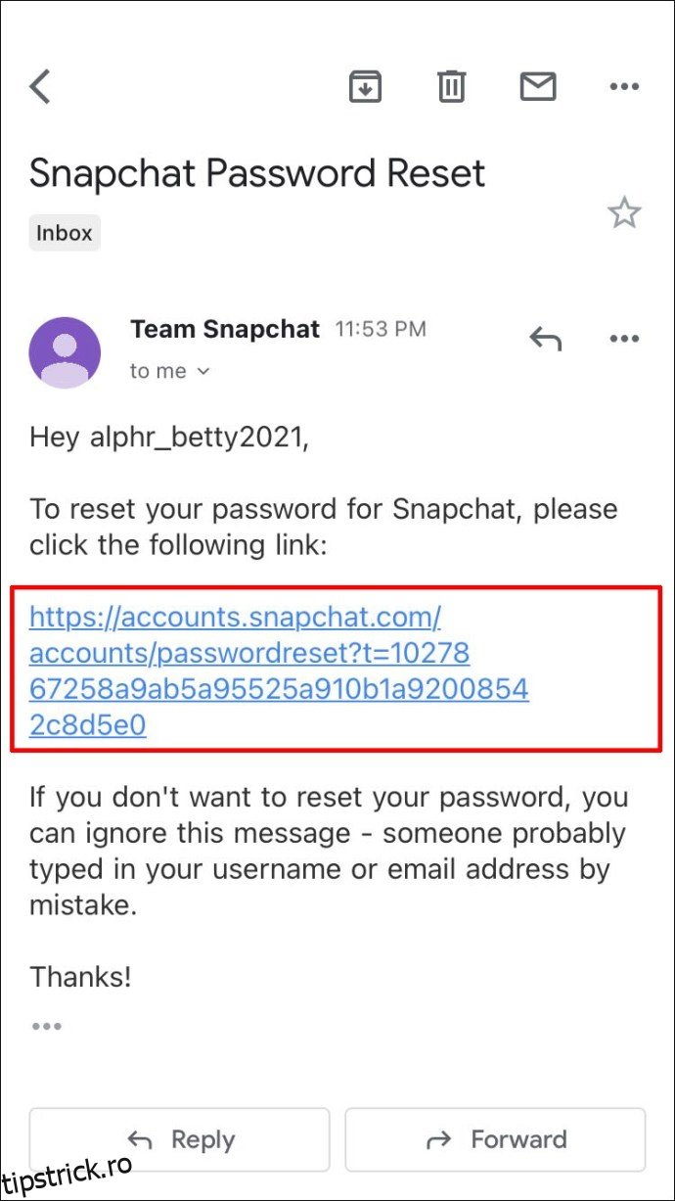Tap the Inbox label tag
The height and width of the screenshot is (1201, 675).
(65, 233)
